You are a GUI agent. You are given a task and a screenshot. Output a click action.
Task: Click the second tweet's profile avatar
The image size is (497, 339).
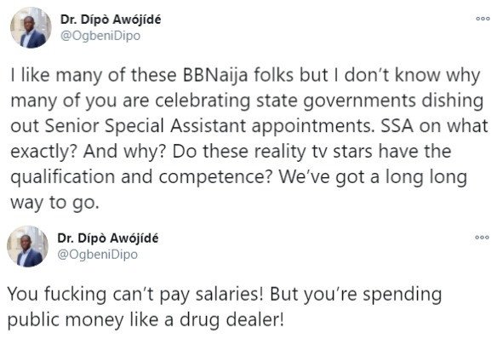point(28,246)
